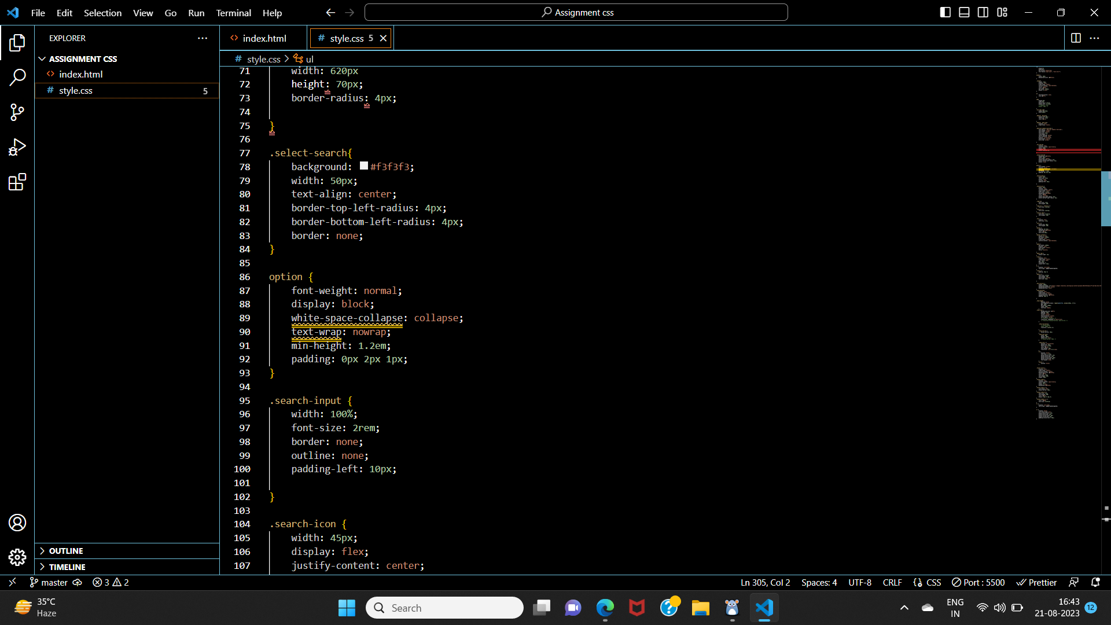This screenshot has height=625, width=1111.
Task: Toggle the bottom panel visibility
Action: [x=964, y=12]
